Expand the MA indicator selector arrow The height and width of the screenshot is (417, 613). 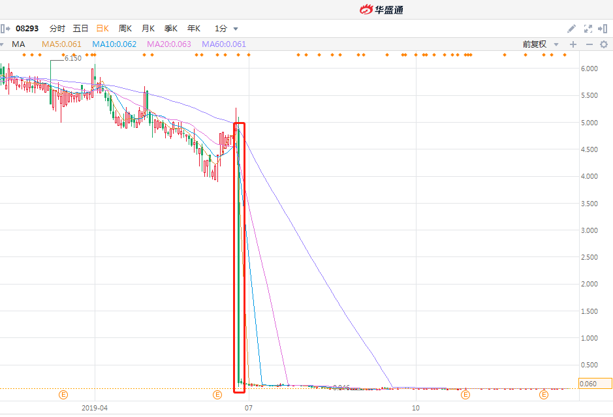1,44
